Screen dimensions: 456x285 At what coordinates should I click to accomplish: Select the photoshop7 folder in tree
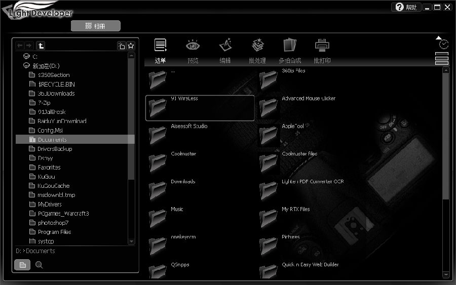tap(49, 223)
